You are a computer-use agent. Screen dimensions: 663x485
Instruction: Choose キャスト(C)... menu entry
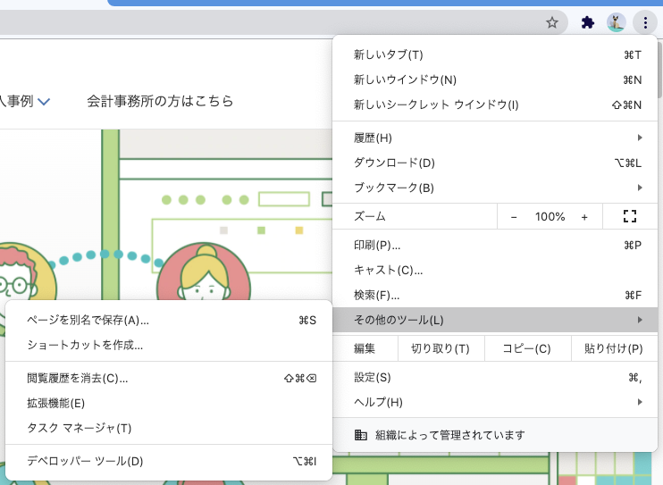(x=495, y=271)
